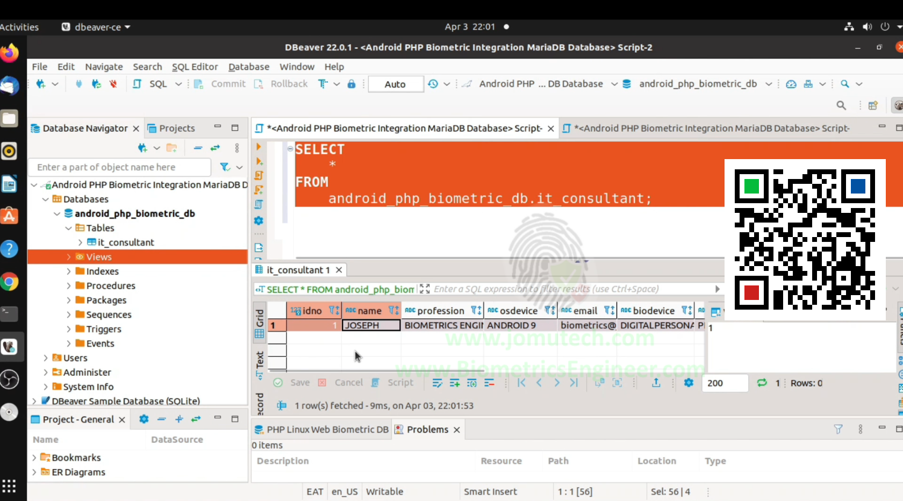
Task: Open the SQL Editor menu
Action: 195,67
